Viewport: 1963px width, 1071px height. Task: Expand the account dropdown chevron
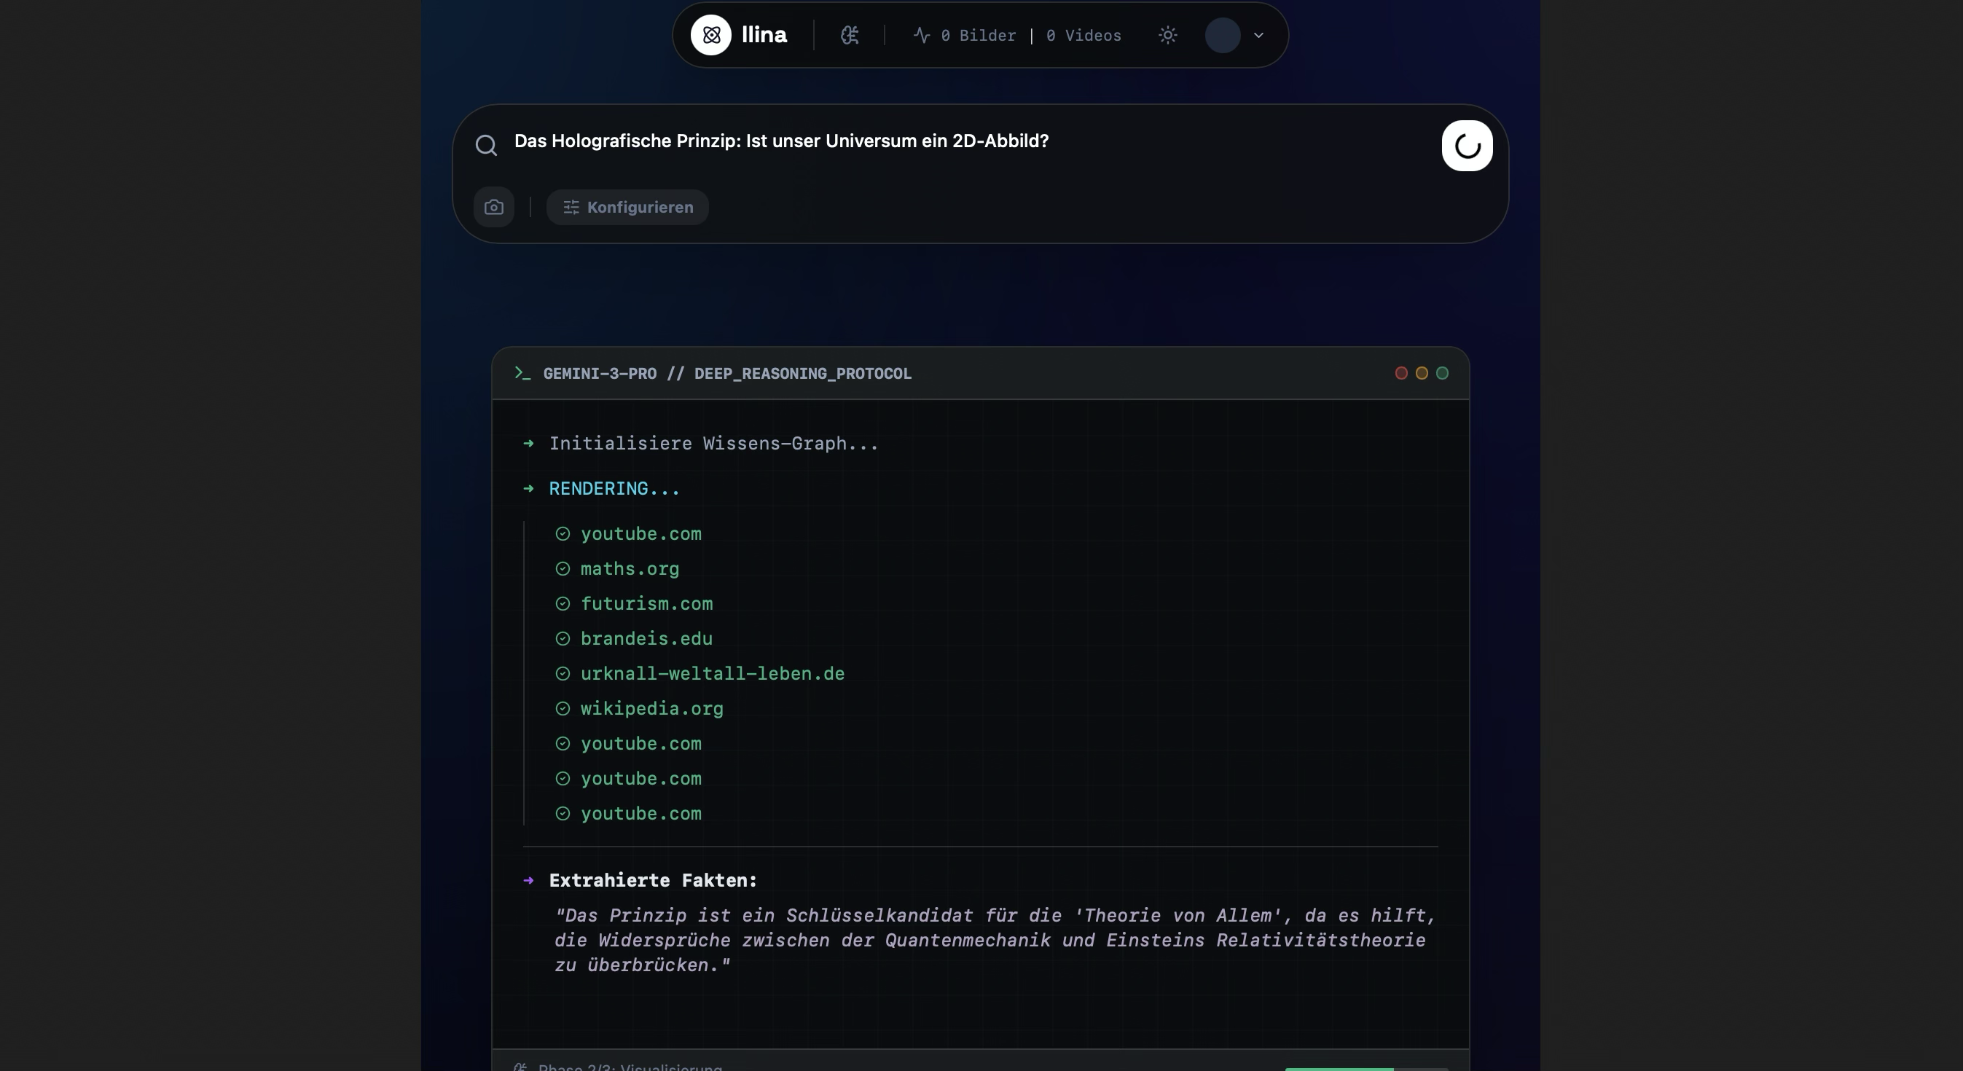point(1259,35)
